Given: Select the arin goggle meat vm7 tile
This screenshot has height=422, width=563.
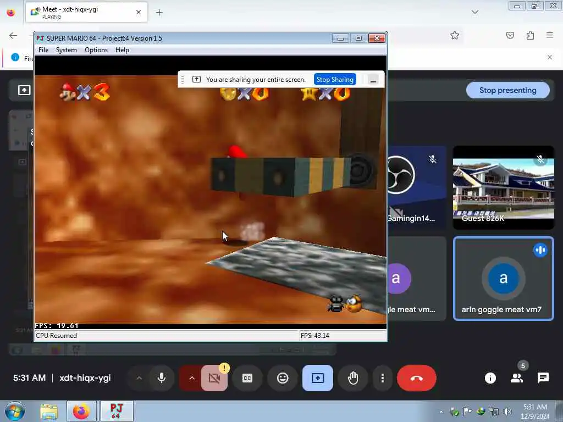Looking at the screenshot, I should [x=504, y=279].
